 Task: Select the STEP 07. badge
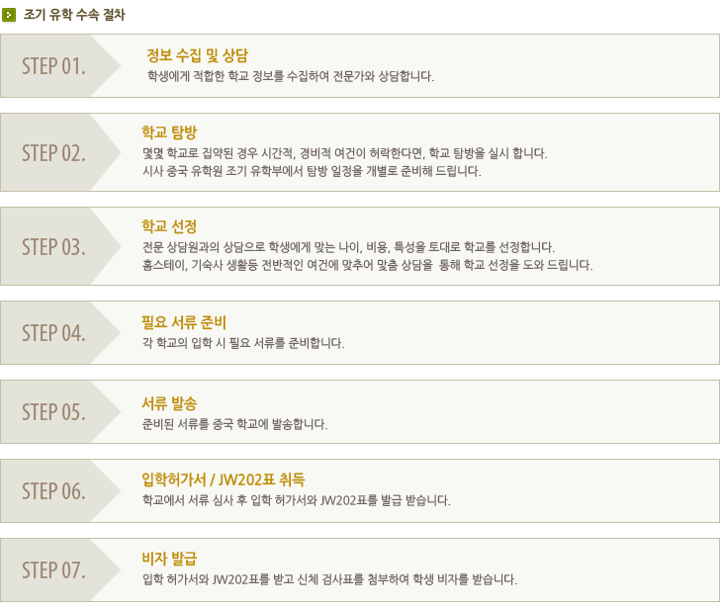[x=53, y=570]
